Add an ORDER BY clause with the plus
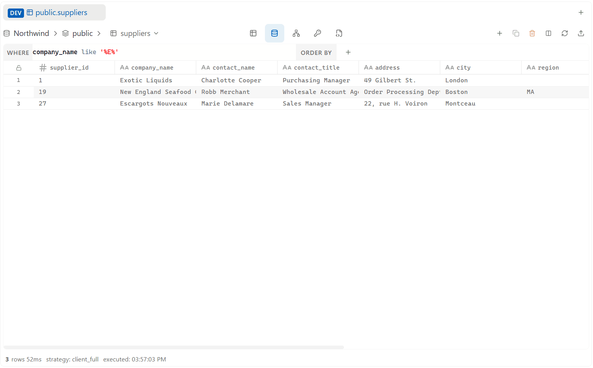Viewport: 593px width, 368px height. coord(348,52)
